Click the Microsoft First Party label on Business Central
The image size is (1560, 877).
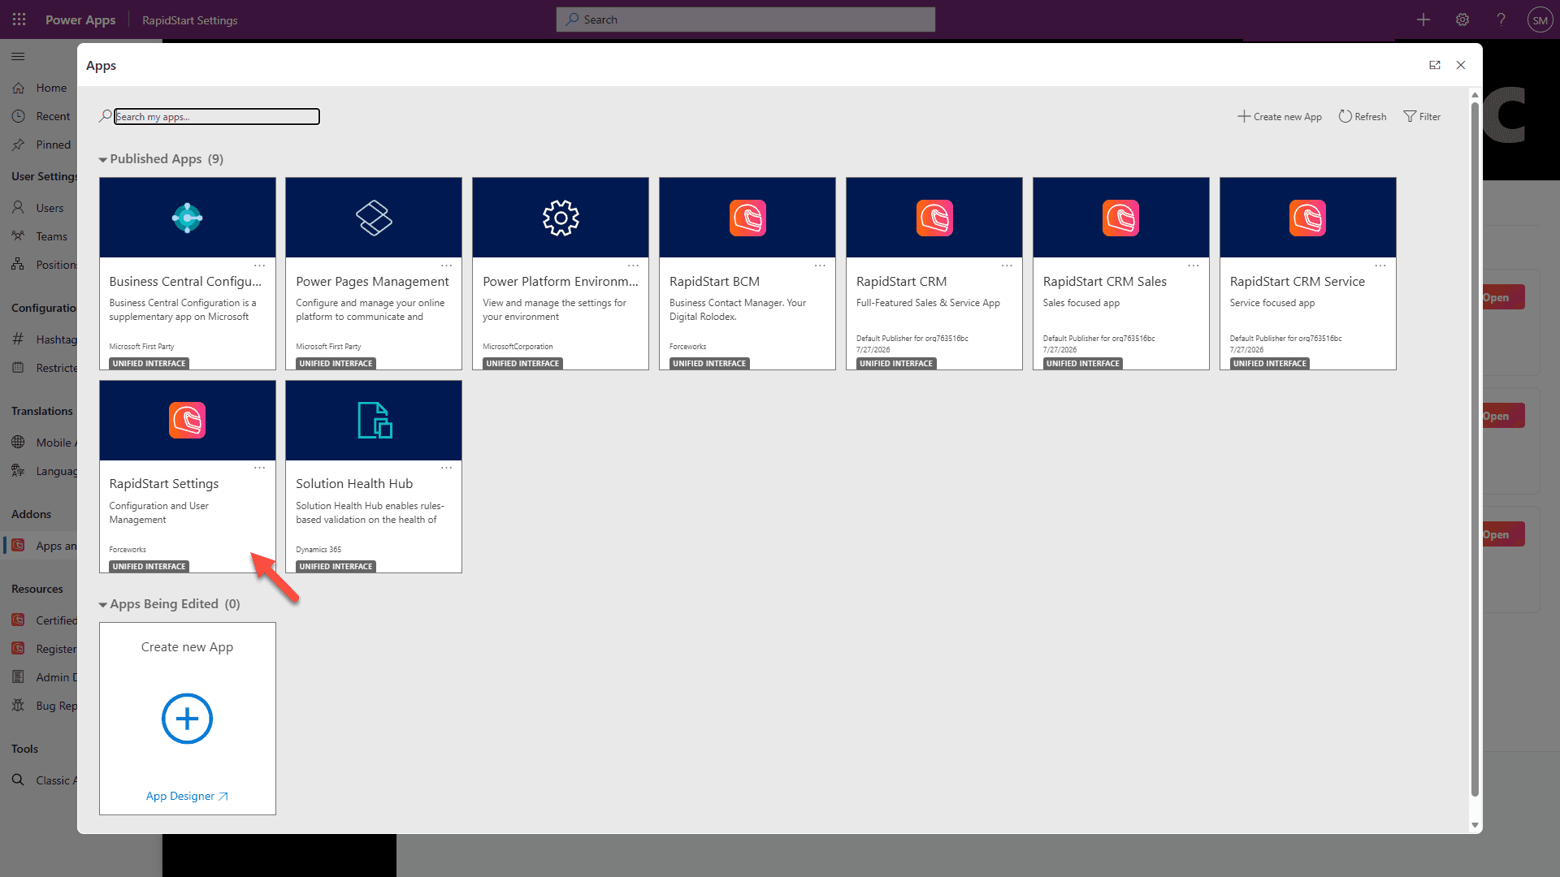[141, 347]
